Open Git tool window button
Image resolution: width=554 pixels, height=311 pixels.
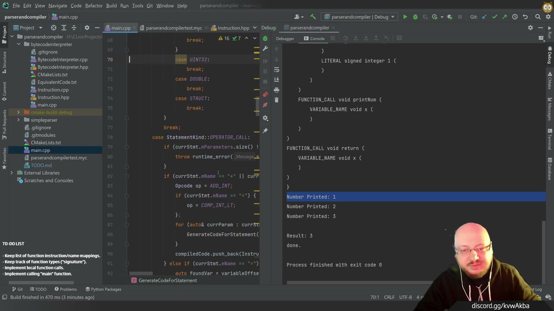(x=17, y=289)
